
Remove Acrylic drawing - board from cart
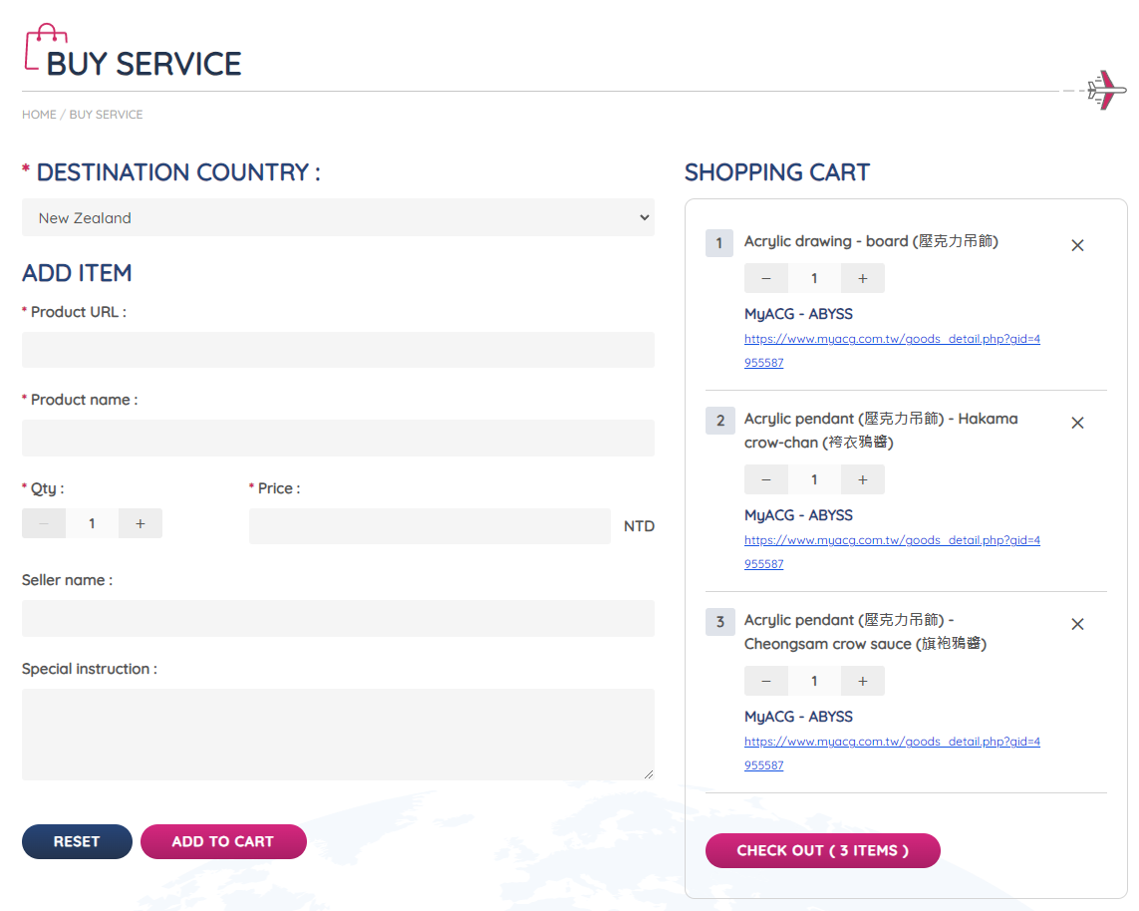pyautogui.click(x=1077, y=245)
